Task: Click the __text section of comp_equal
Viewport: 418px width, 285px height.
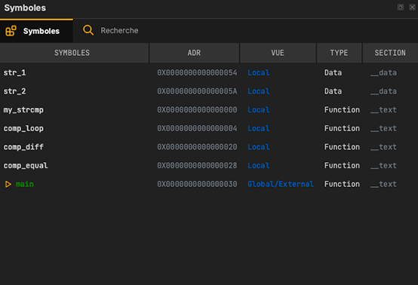Action: click(x=383, y=166)
